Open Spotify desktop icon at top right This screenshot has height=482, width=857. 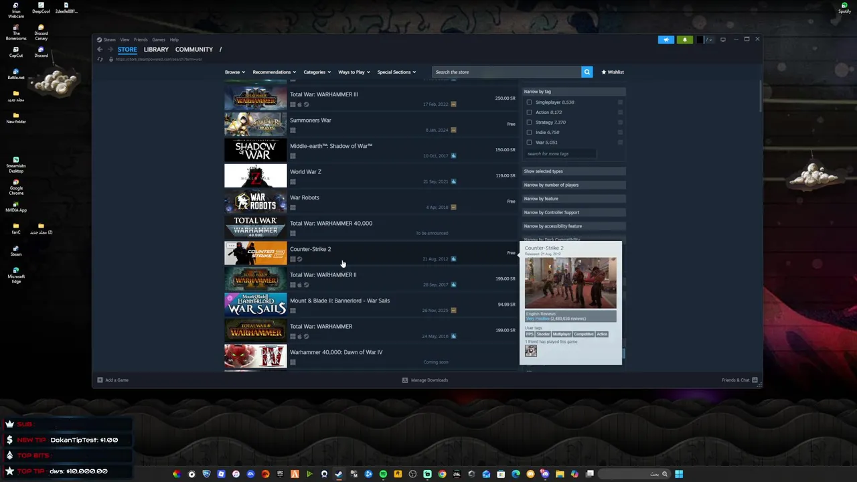pyautogui.click(x=844, y=7)
